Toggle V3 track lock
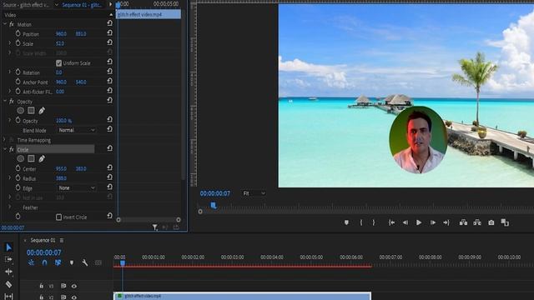The image size is (534, 300). tap(41, 286)
